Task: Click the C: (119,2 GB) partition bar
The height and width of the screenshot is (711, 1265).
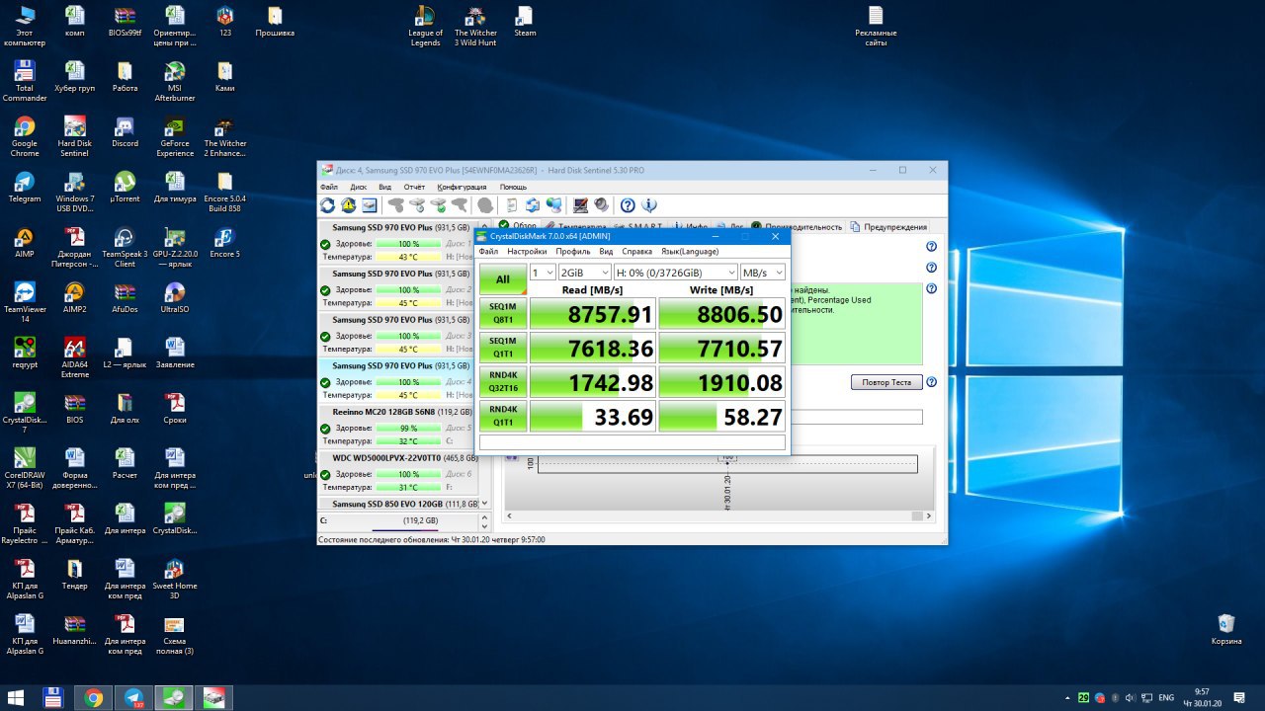Action: (401, 520)
